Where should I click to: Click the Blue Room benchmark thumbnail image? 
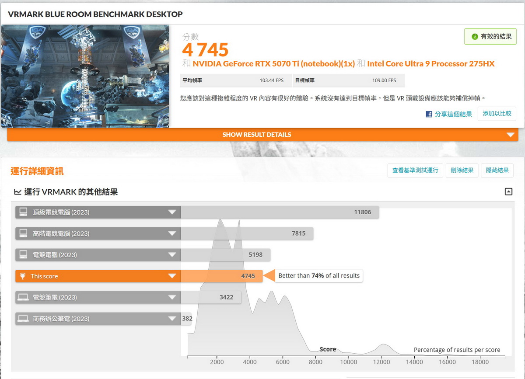click(x=85, y=76)
